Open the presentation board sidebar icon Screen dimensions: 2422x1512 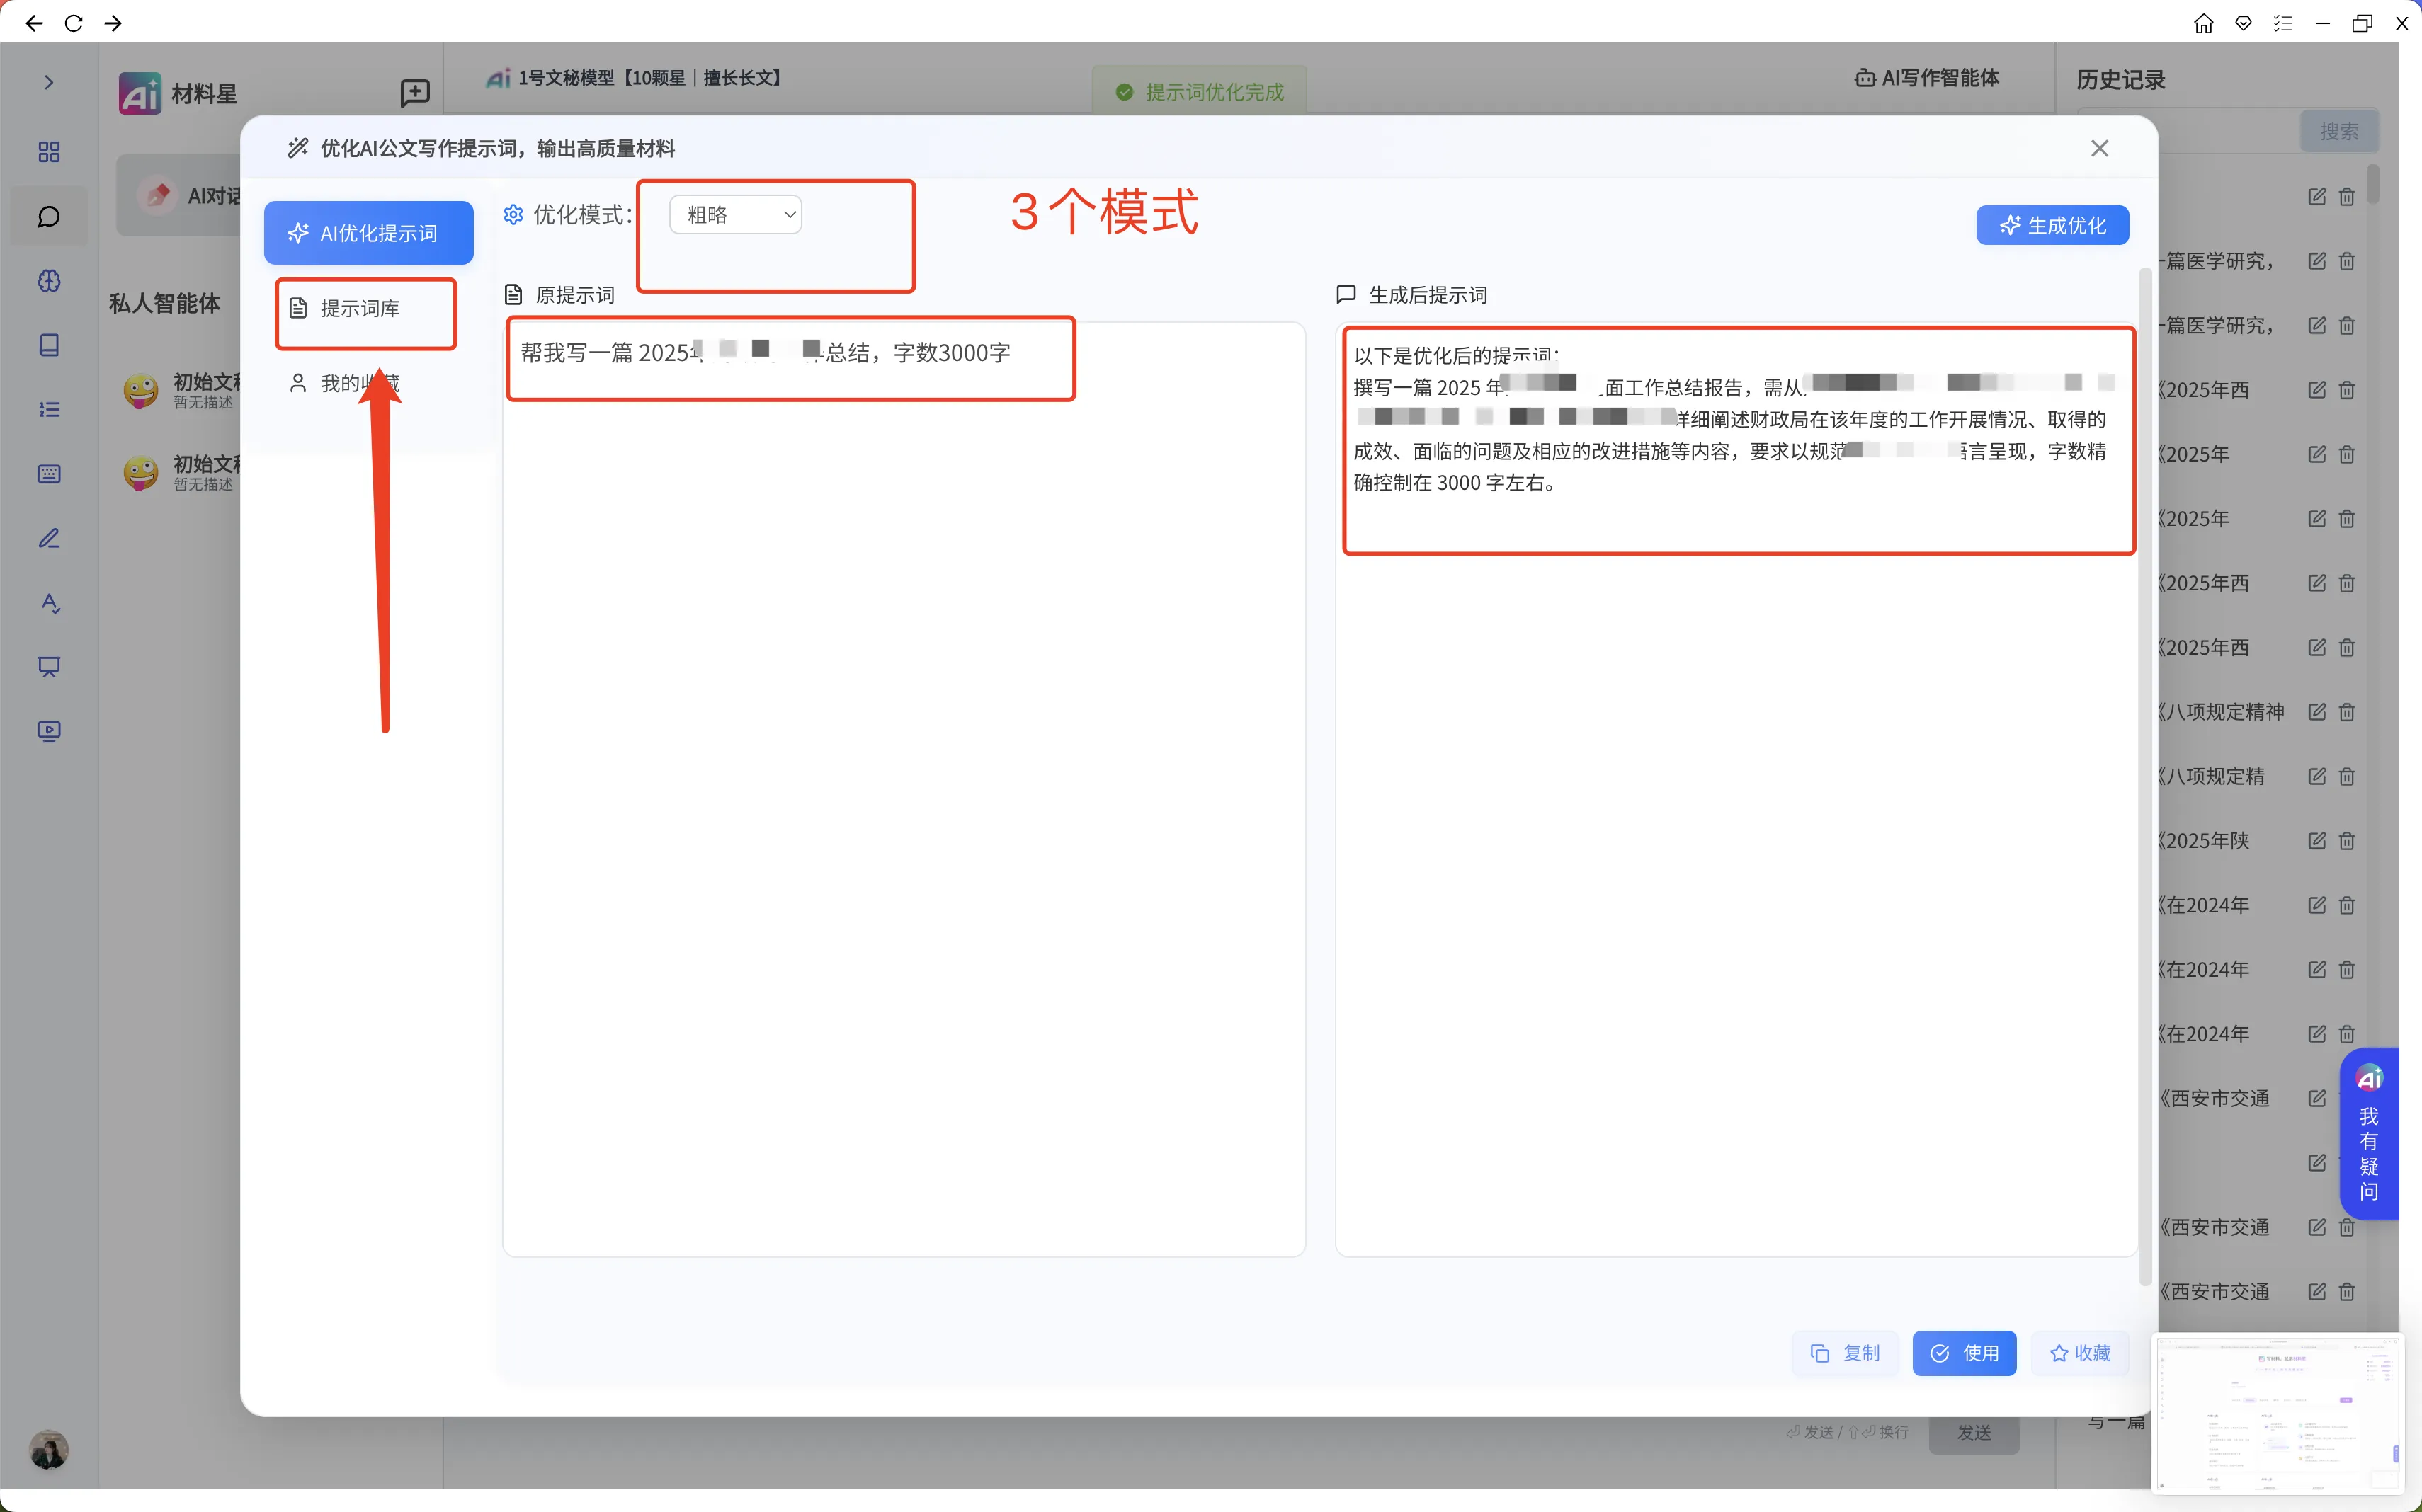(x=48, y=667)
